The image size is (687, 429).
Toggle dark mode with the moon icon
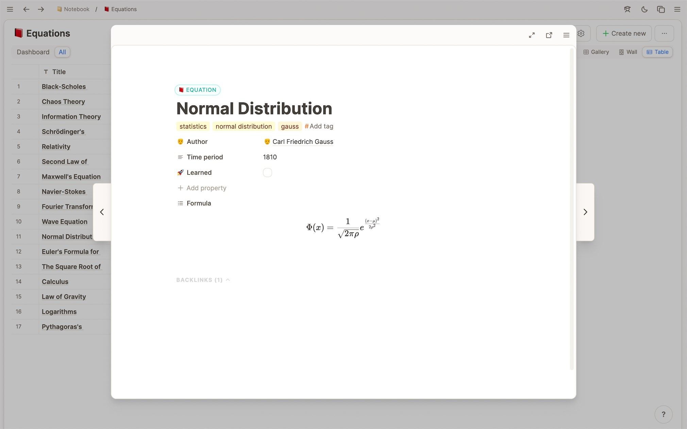click(x=644, y=9)
